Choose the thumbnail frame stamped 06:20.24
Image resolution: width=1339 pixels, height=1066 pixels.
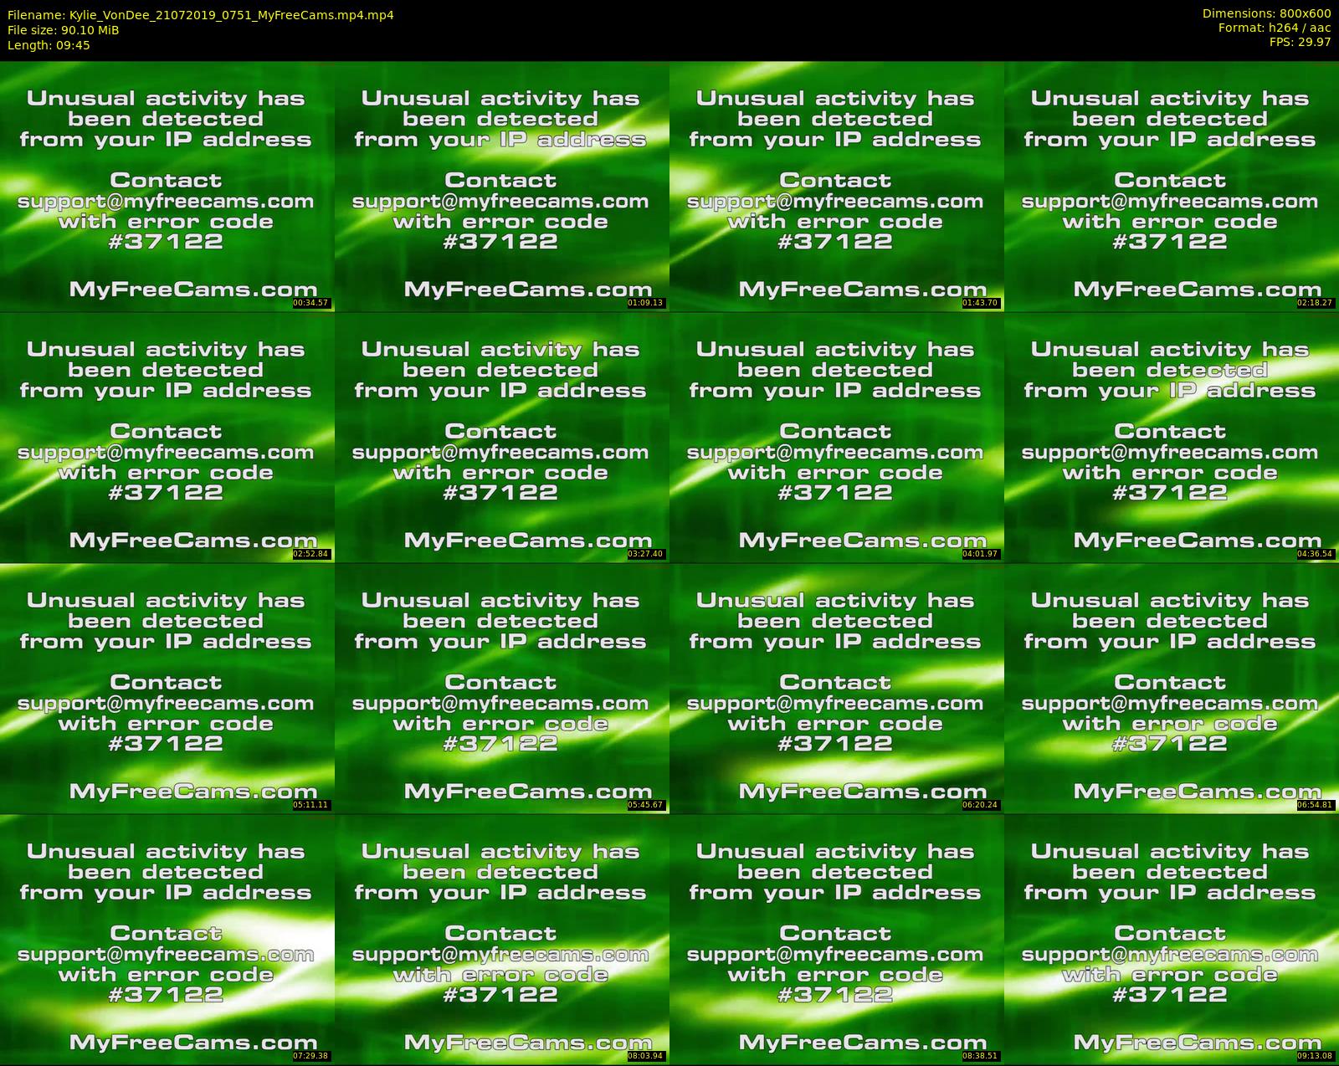pyautogui.click(x=837, y=688)
